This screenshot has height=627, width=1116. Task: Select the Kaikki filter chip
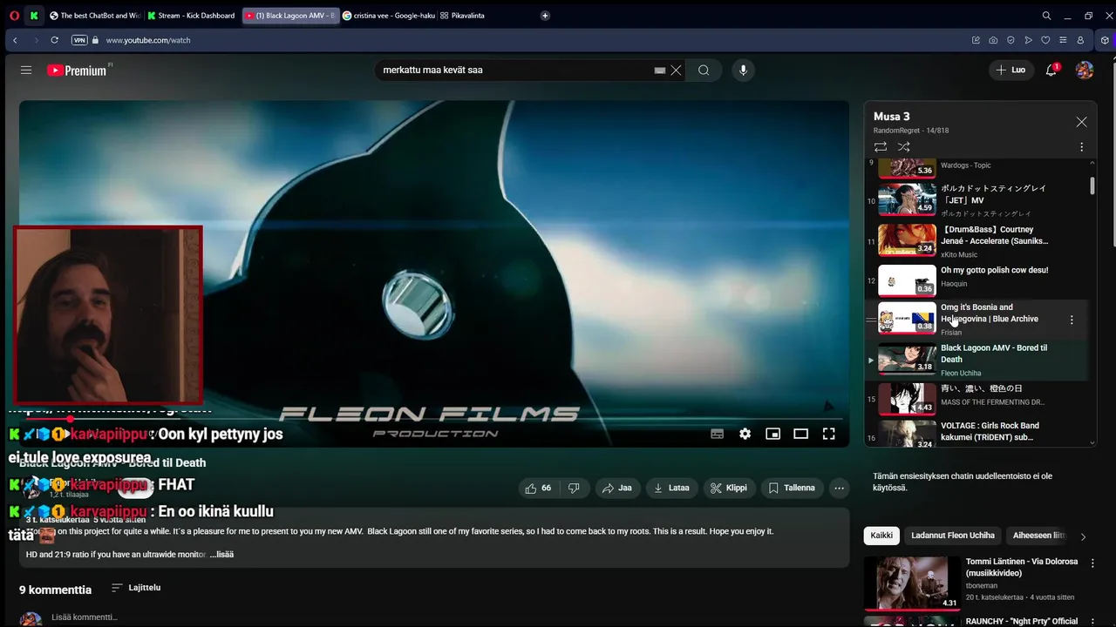[881, 536]
